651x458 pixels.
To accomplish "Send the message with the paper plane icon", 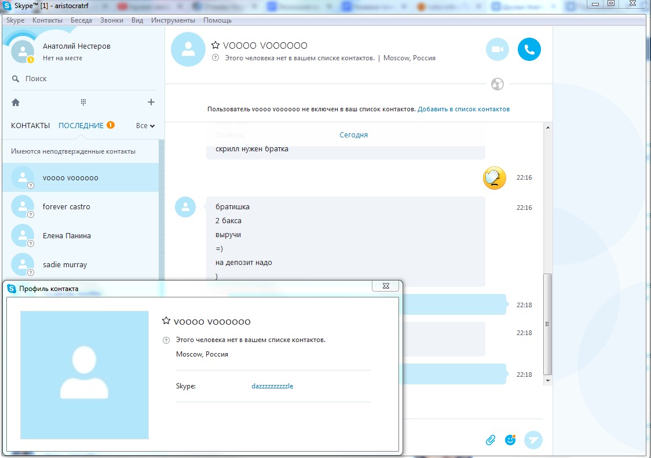I will coord(533,439).
